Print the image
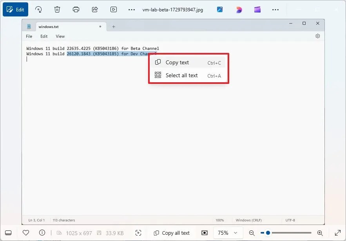346x241 pixels. click(76, 9)
